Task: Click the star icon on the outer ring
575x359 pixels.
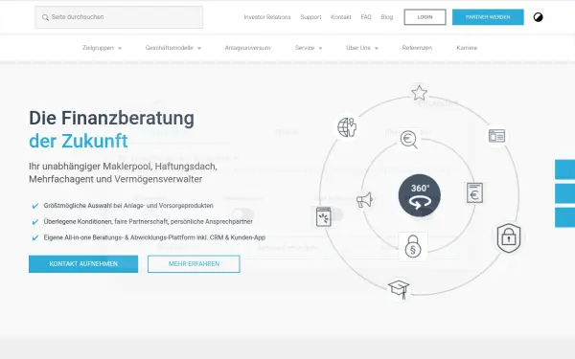Action: 419,93
